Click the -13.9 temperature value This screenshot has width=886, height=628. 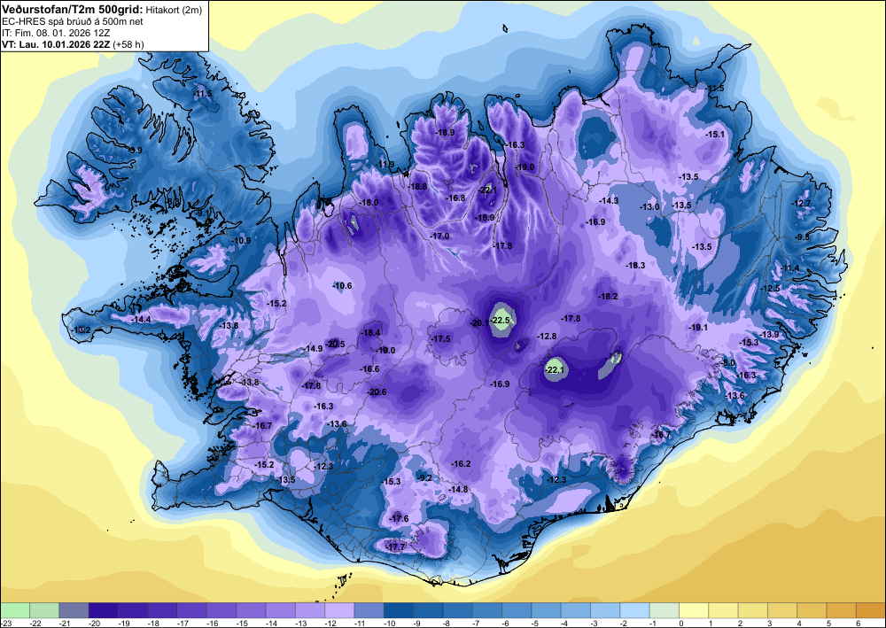click(x=770, y=334)
